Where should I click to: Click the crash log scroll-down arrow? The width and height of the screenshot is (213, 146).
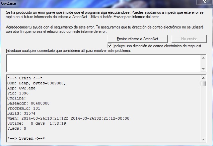203,140
